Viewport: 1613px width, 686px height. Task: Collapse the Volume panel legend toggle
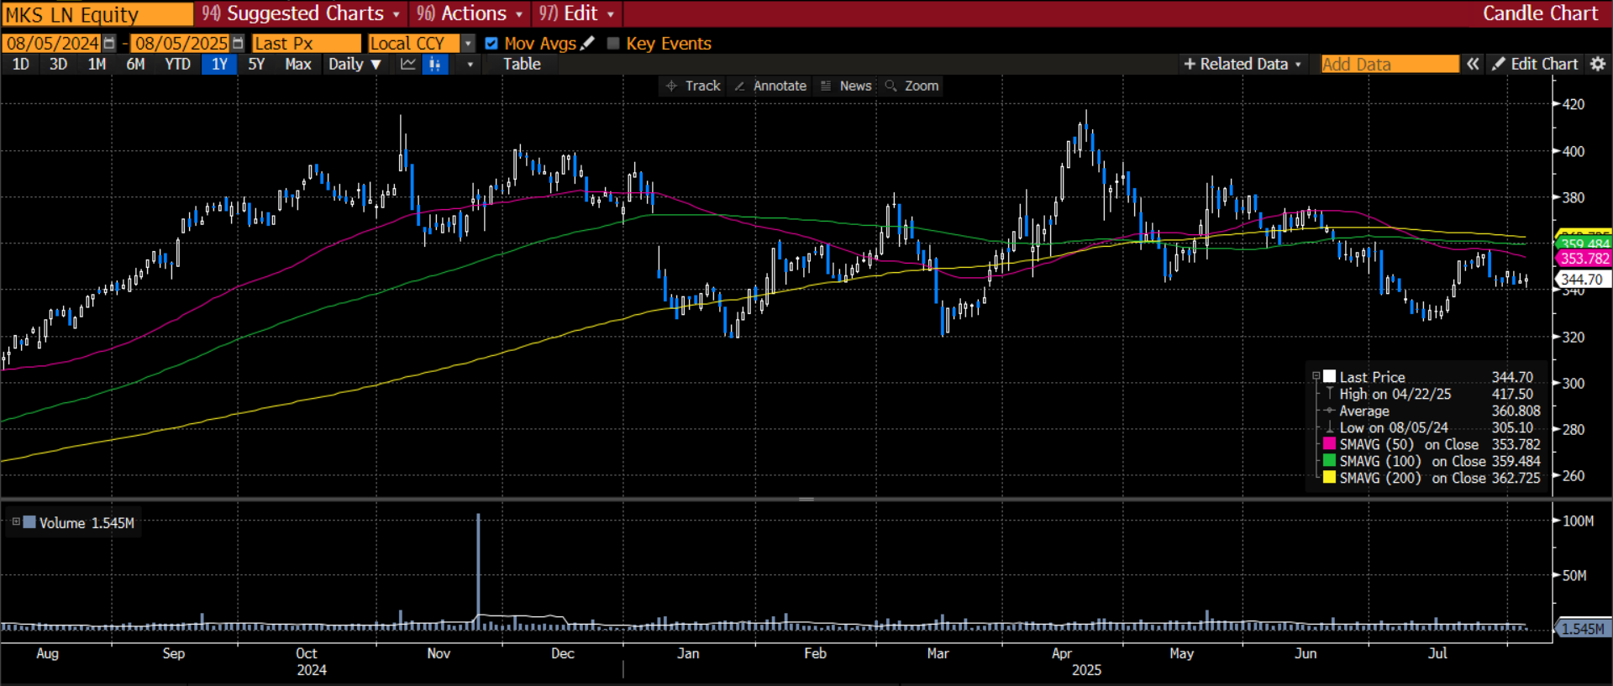(x=16, y=521)
